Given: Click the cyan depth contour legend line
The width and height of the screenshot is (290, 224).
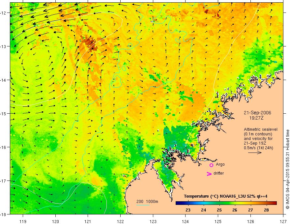Looking at the screenshot, I should point(143,205).
